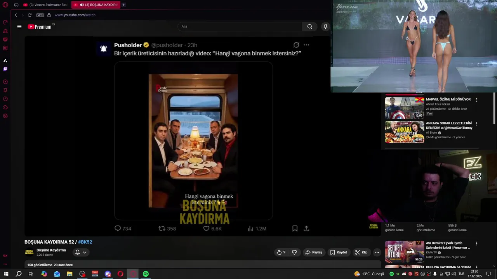Screen dimensions: 497x279
Task: Open options for MARVEL ÖZÜNE Mİ DÖNÜYOR
Action: coord(477,100)
